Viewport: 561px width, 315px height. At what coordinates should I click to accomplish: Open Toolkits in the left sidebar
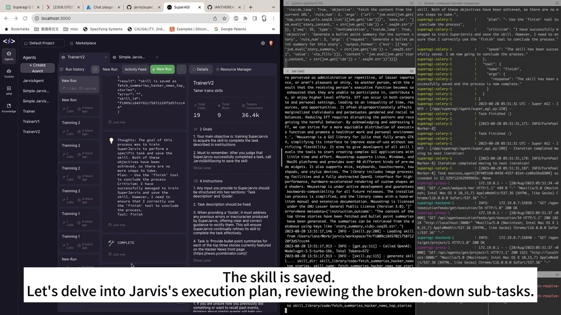point(9,73)
